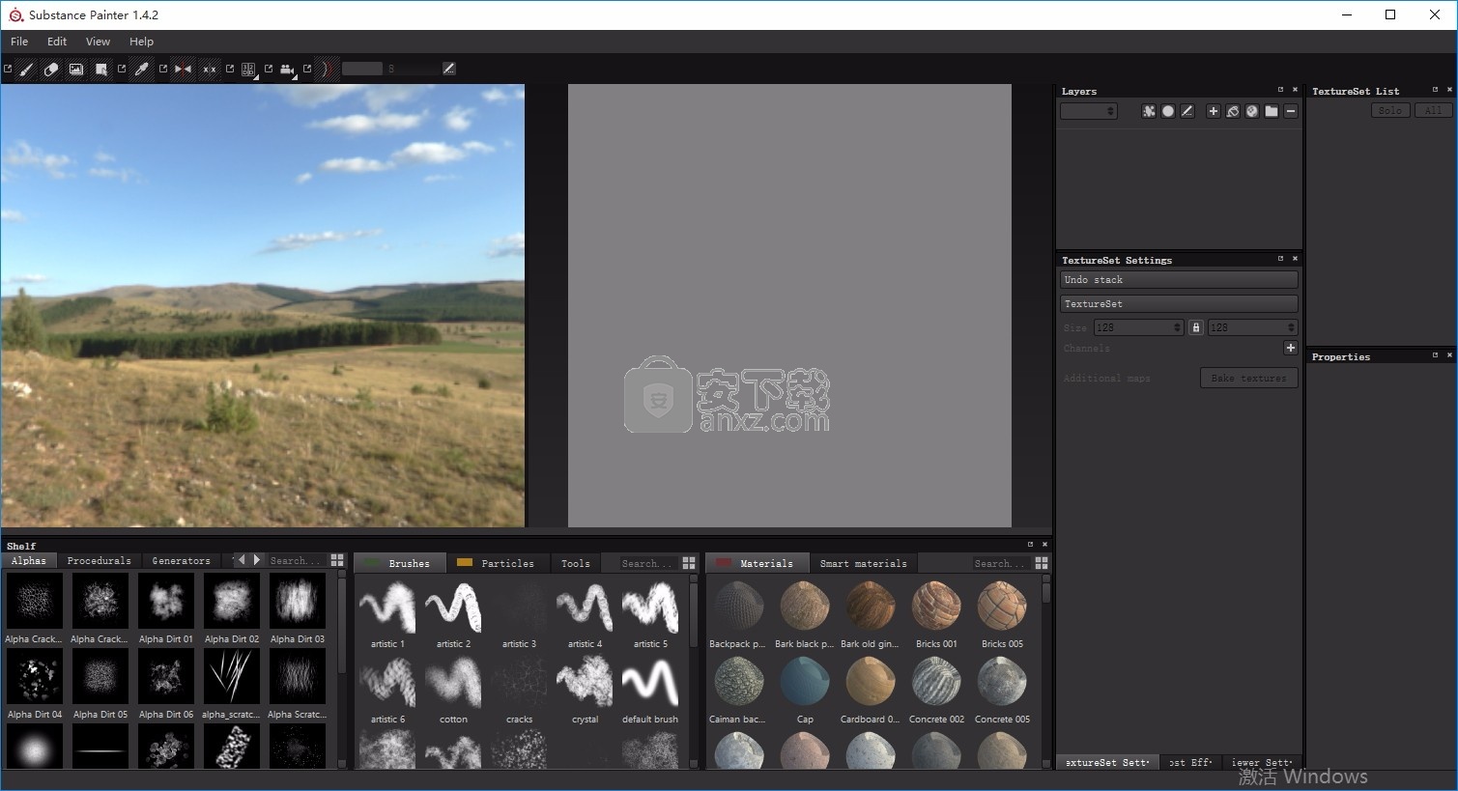This screenshot has width=1458, height=791.
Task: Switch to the Tools shelf tab
Action: [x=576, y=563]
